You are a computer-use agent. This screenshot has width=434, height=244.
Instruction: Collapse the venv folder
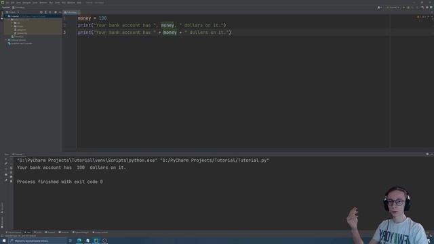tap(9, 20)
